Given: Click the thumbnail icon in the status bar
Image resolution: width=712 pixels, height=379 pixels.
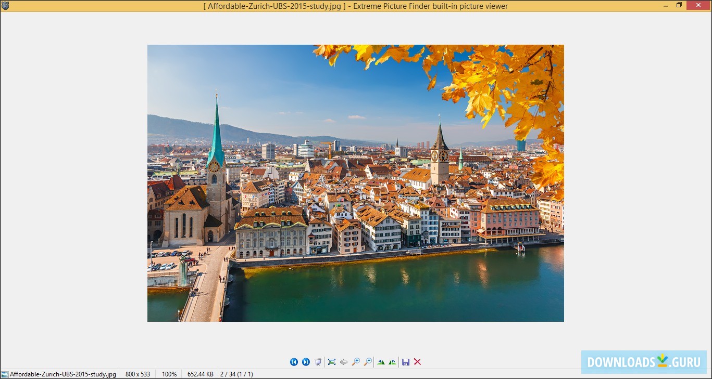Looking at the screenshot, I should coord(4,374).
